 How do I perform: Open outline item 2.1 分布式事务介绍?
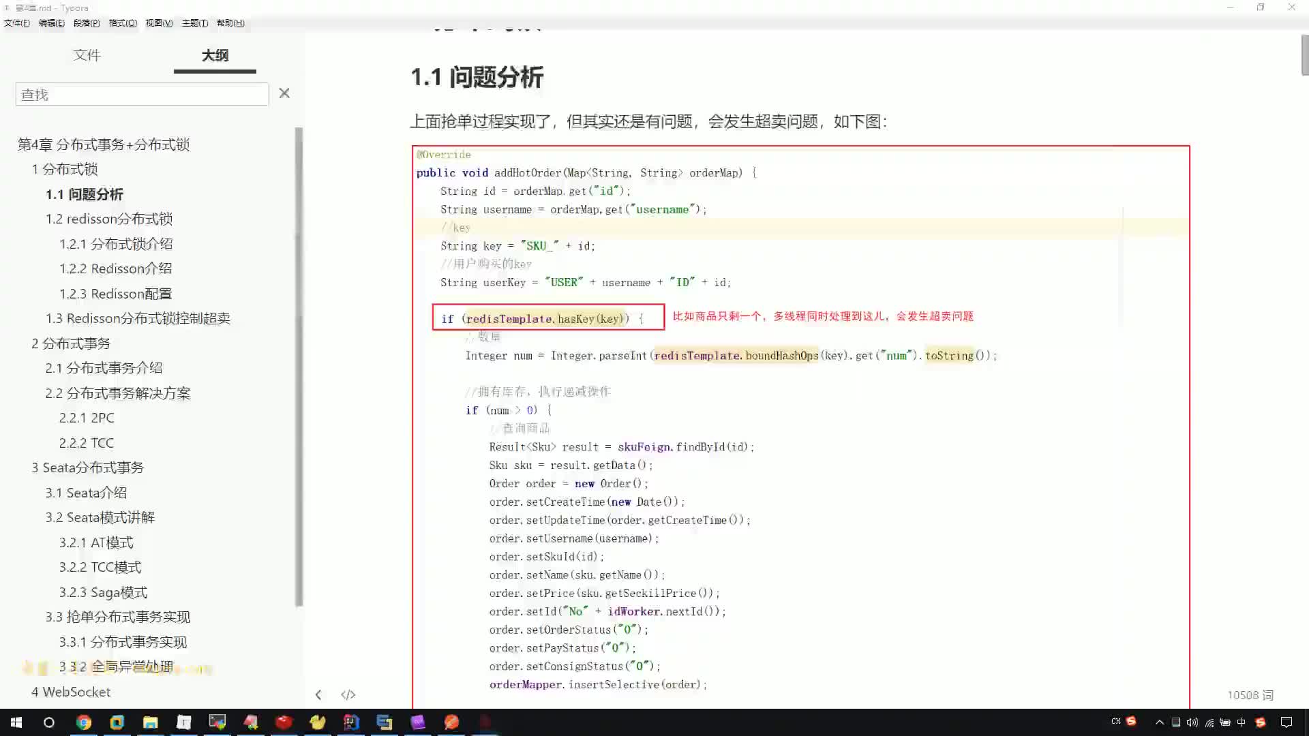(x=104, y=368)
